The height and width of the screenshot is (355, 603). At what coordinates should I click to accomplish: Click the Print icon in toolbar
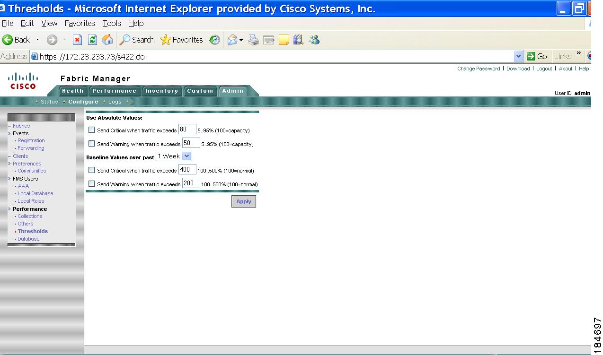click(254, 40)
